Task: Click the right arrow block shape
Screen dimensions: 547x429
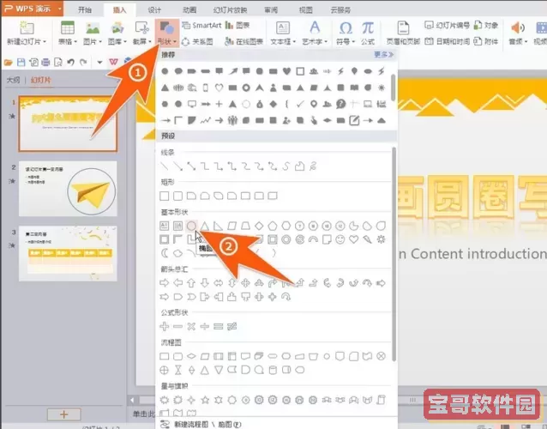Action: click(165, 282)
